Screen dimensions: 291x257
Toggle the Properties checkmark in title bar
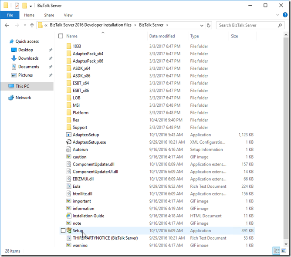(17, 6)
